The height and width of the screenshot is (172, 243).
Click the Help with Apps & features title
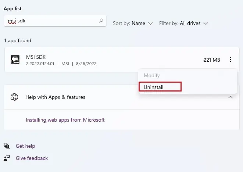click(x=55, y=97)
